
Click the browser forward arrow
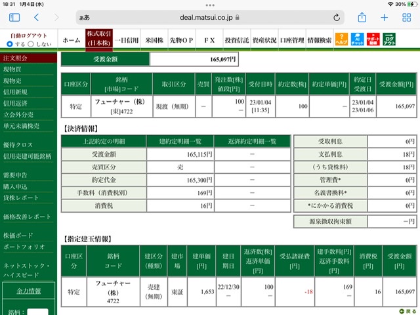tap(56, 18)
